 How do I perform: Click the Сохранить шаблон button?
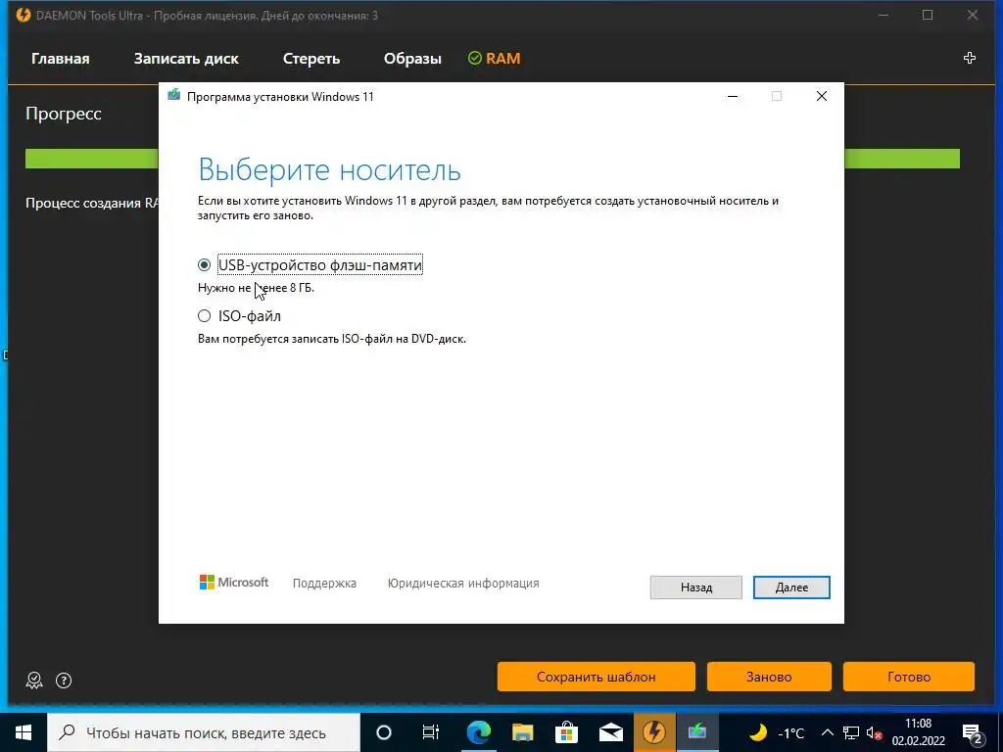597,677
